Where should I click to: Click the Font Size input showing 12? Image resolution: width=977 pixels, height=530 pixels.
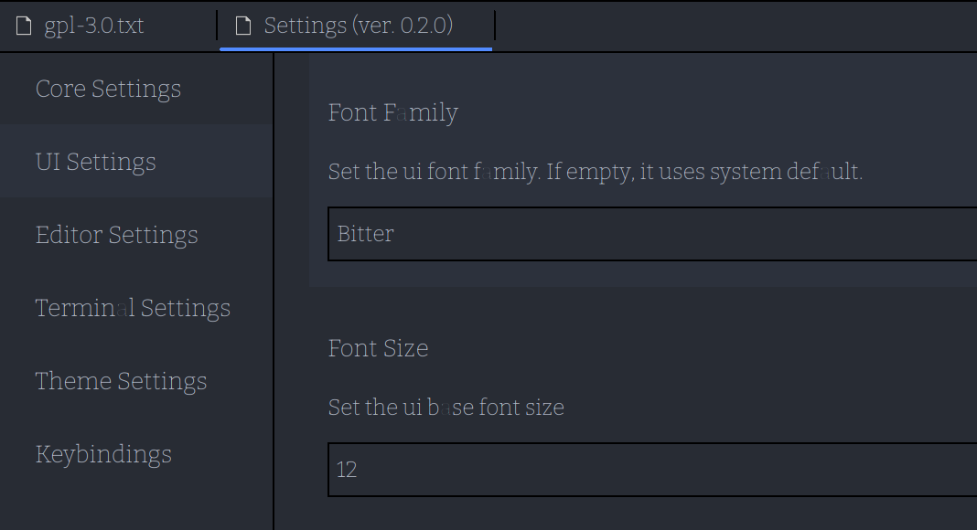(x=640, y=470)
